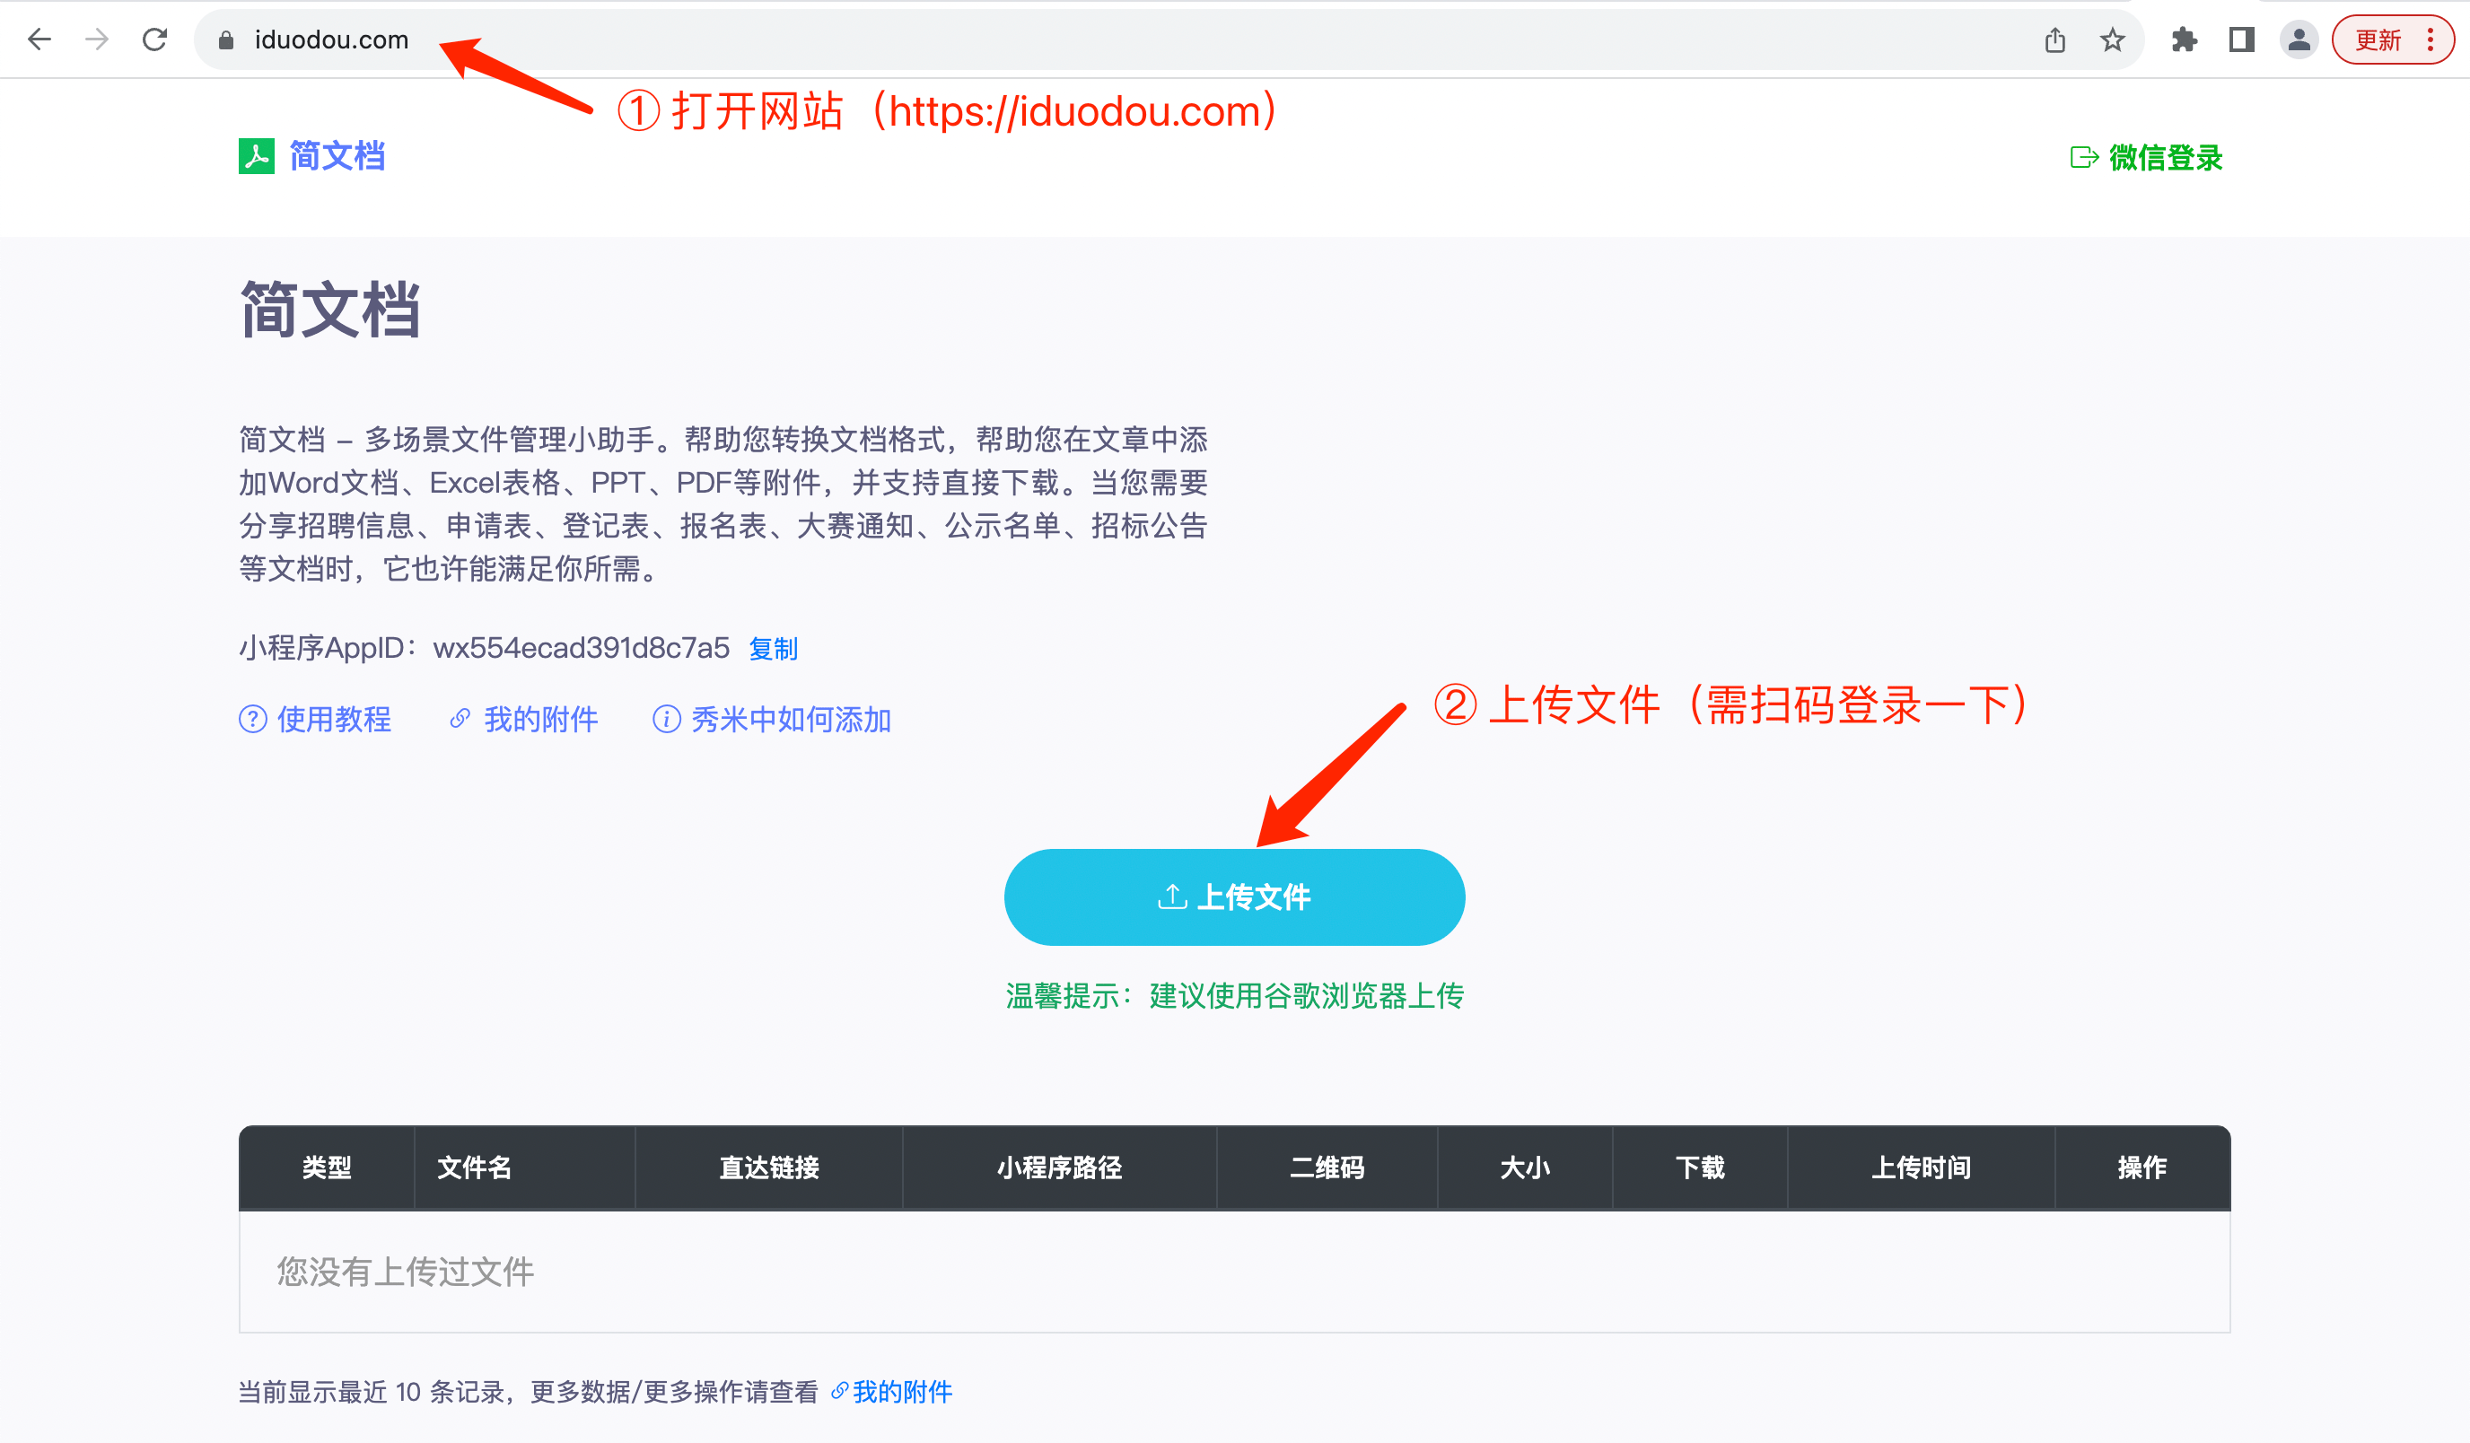Image resolution: width=2470 pixels, height=1443 pixels.
Task: Bookmark the page with the star icon
Action: 2112,40
